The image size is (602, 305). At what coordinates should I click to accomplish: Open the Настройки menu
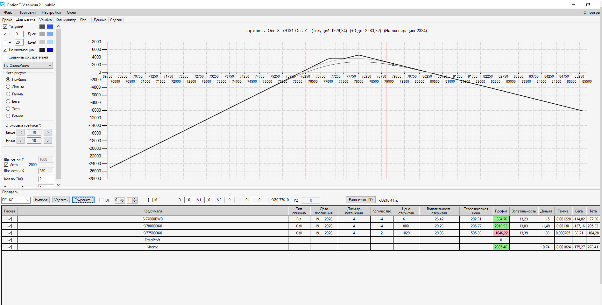click(x=51, y=12)
